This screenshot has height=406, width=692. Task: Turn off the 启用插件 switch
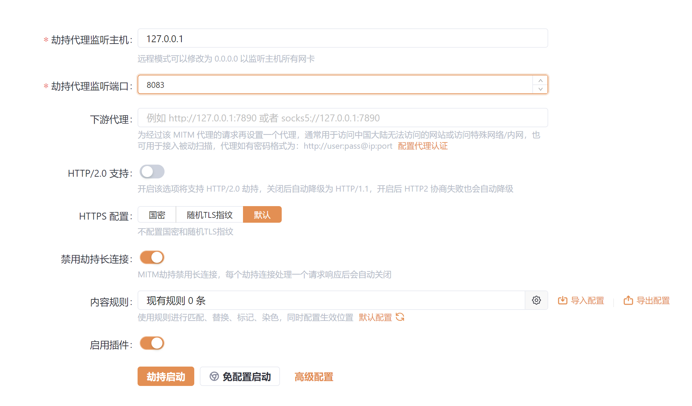(152, 343)
